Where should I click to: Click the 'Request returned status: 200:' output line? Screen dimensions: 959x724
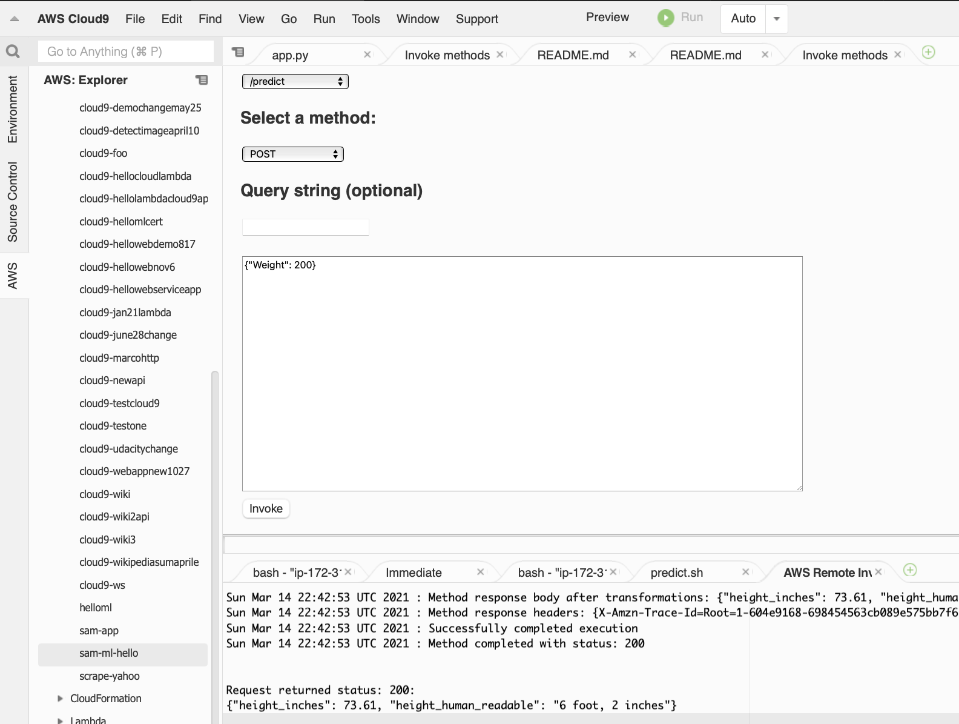[320, 690]
